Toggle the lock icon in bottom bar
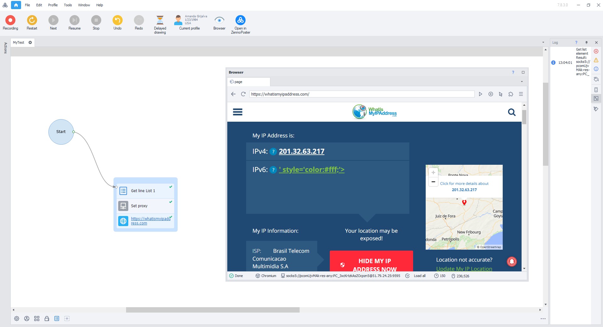This screenshot has width=603, height=327. click(47, 319)
